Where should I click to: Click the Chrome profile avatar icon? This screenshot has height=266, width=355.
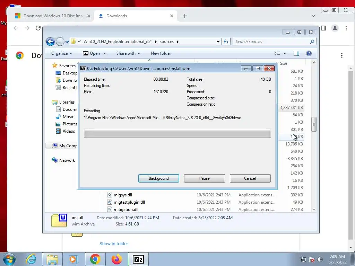click(335, 28)
